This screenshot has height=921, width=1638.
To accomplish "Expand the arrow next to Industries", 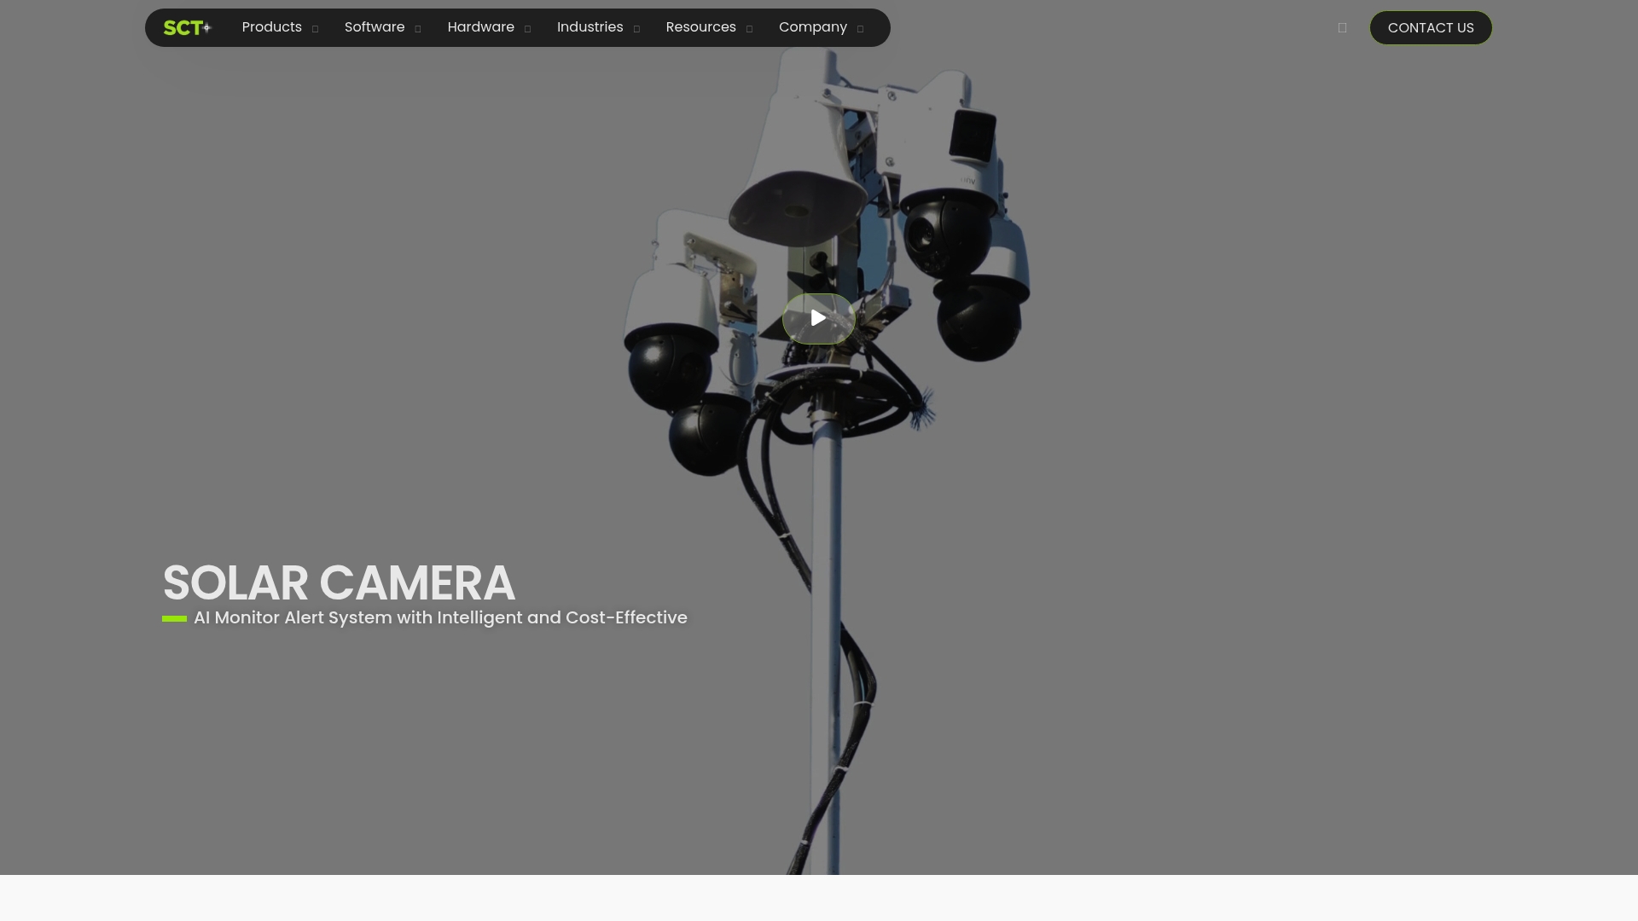I will pyautogui.click(x=636, y=29).
